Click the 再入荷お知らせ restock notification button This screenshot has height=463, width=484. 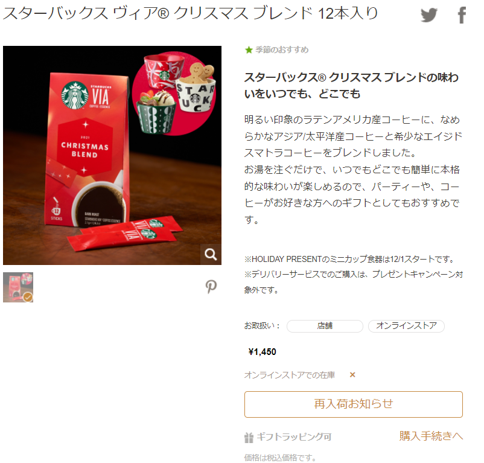point(354,404)
